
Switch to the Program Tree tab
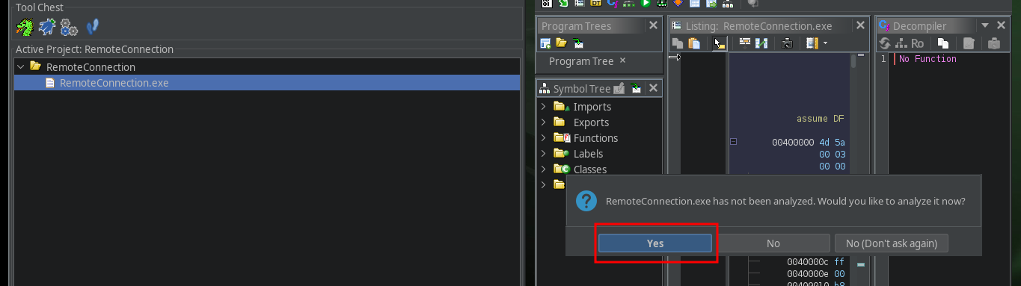point(581,61)
